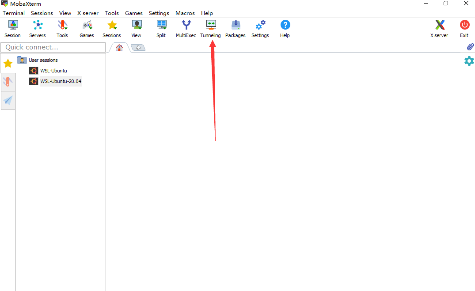The width and height of the screenshot is (475, 291).
Task: Open the Help menu in menu bar
Action: point(207,13)
